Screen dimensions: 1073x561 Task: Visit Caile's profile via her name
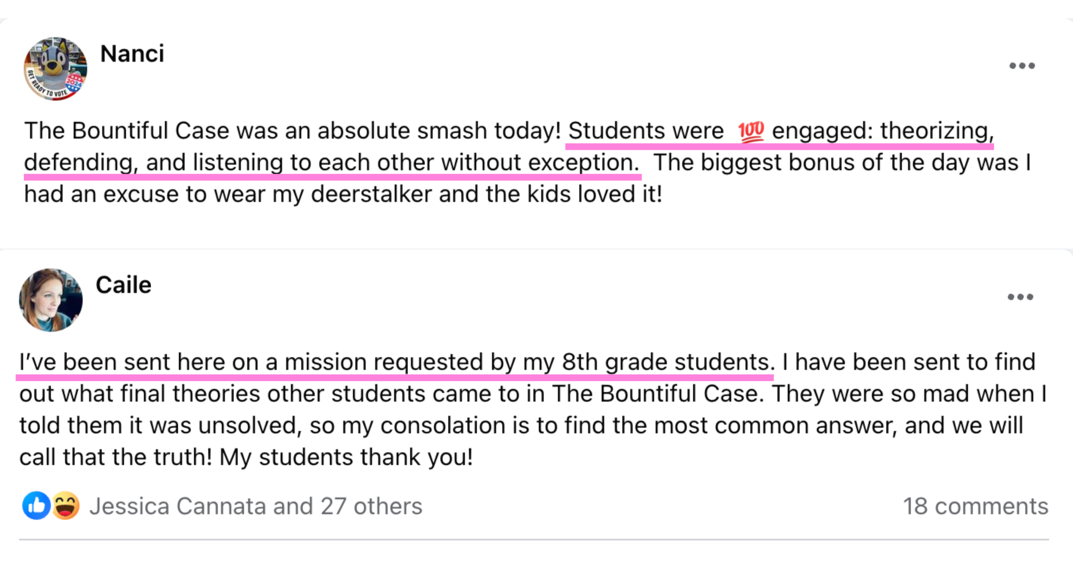(124, 285)
